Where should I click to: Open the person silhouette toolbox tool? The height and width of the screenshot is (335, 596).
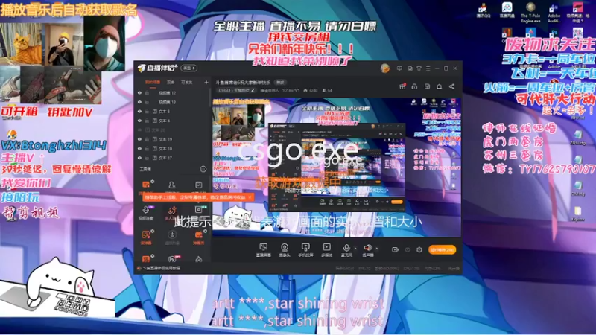pyautogui.click(x=172, y=185)
